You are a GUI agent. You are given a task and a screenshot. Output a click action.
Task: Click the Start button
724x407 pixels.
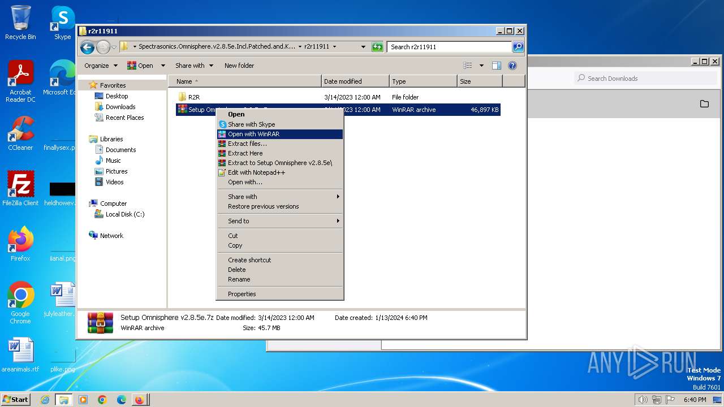(x=16, y=399)
